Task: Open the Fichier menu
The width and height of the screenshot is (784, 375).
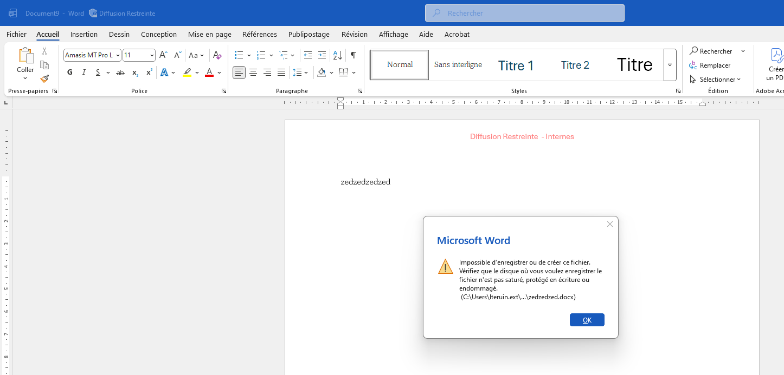Action: [x=16, y=34]
